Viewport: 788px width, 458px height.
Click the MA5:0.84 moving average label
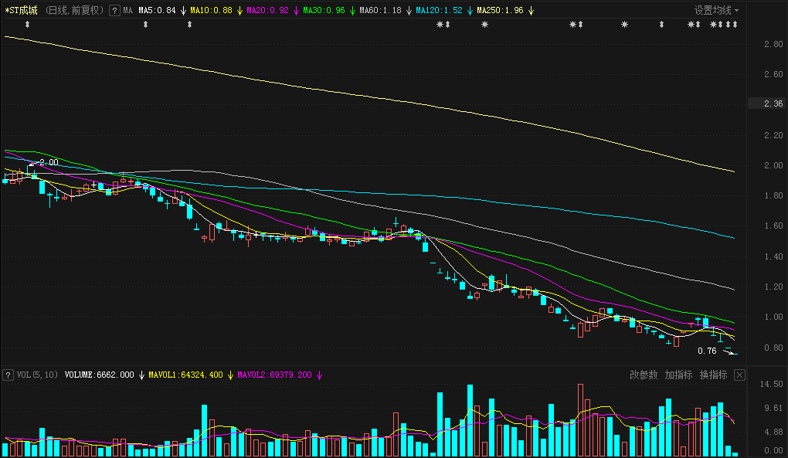[157, 11]
